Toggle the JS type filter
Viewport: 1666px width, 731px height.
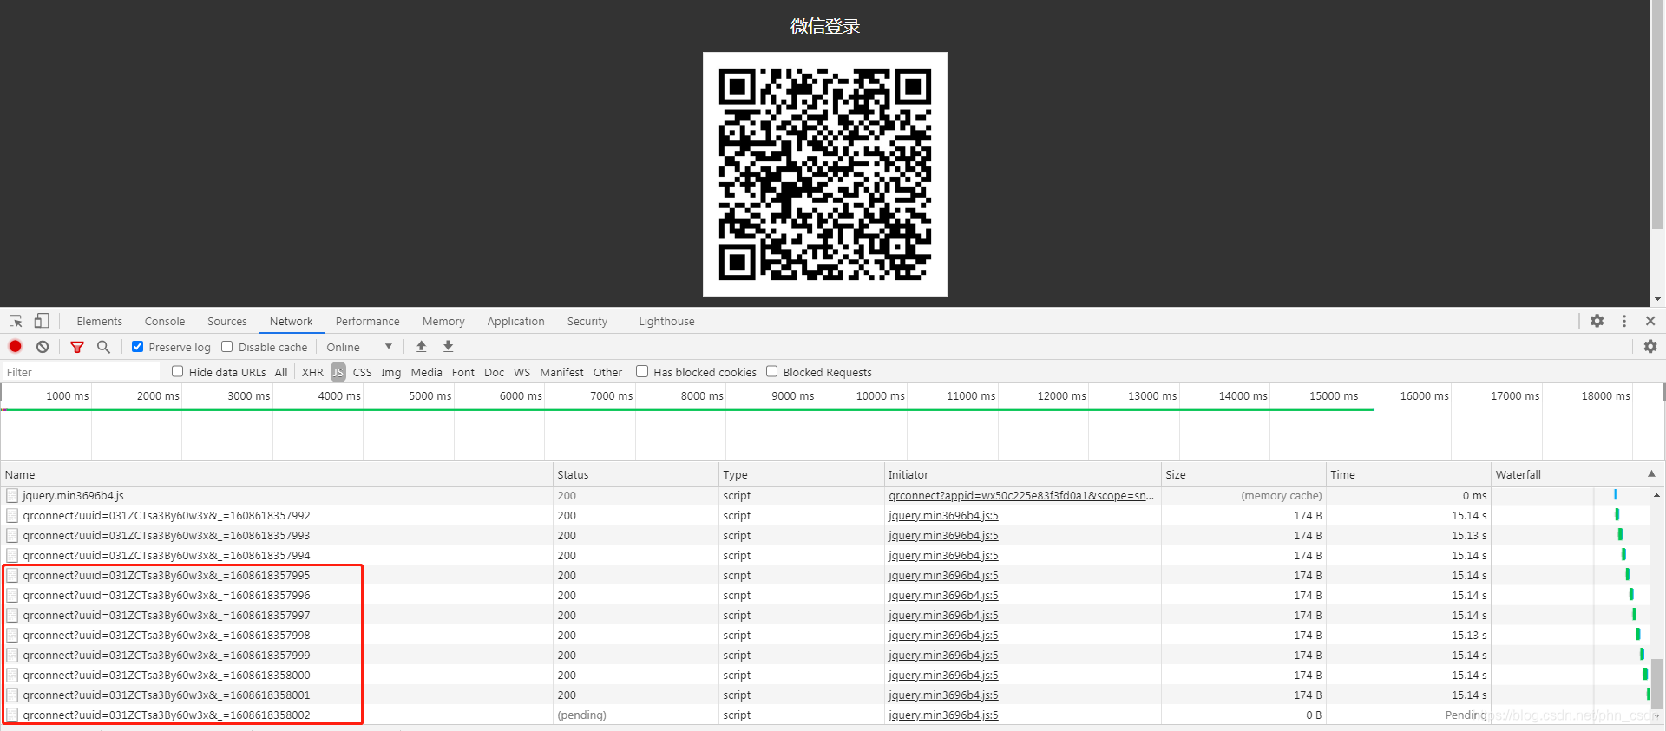[338, 373]
